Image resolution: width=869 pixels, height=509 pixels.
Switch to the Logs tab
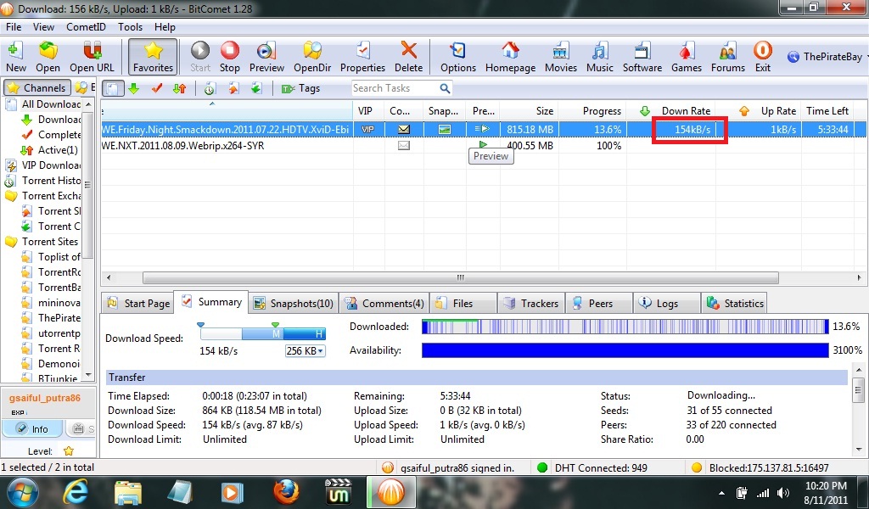point(667,303)
